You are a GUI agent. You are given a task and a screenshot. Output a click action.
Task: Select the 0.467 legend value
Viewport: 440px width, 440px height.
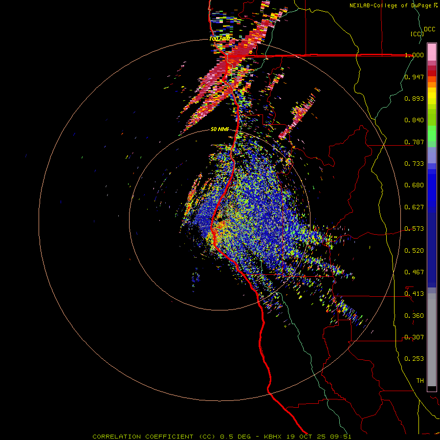414,272
